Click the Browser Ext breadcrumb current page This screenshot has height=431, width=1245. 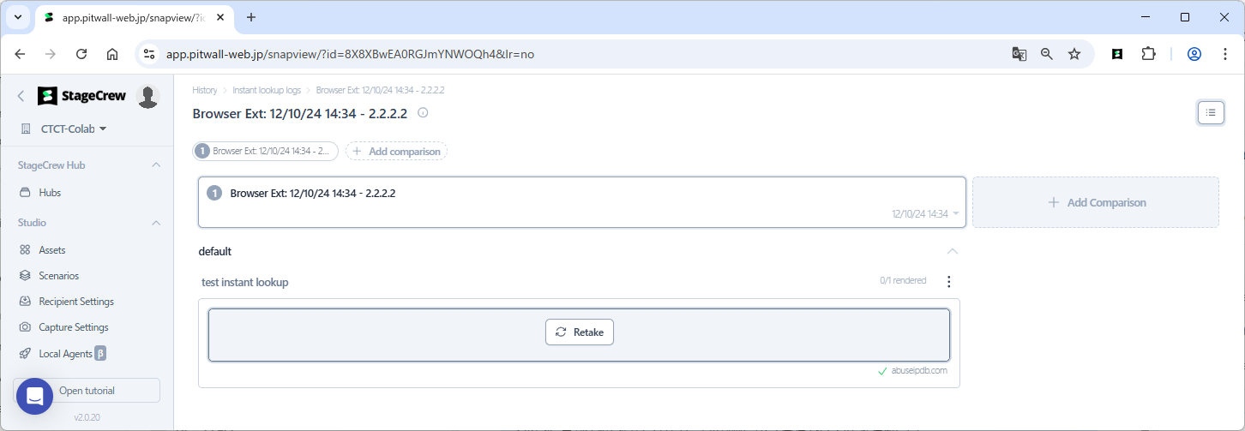pyautogui.click(x=380, y=90)
